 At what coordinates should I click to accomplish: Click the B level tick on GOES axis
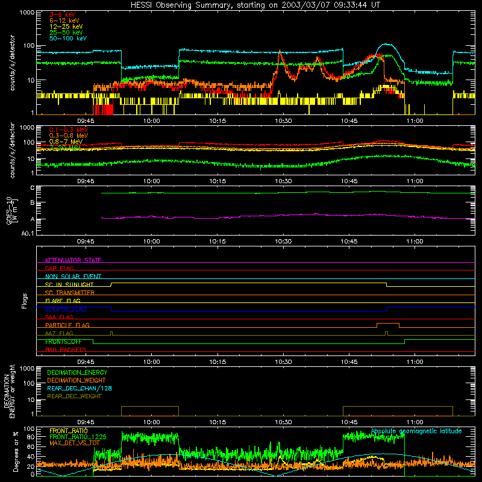[33, 202]
